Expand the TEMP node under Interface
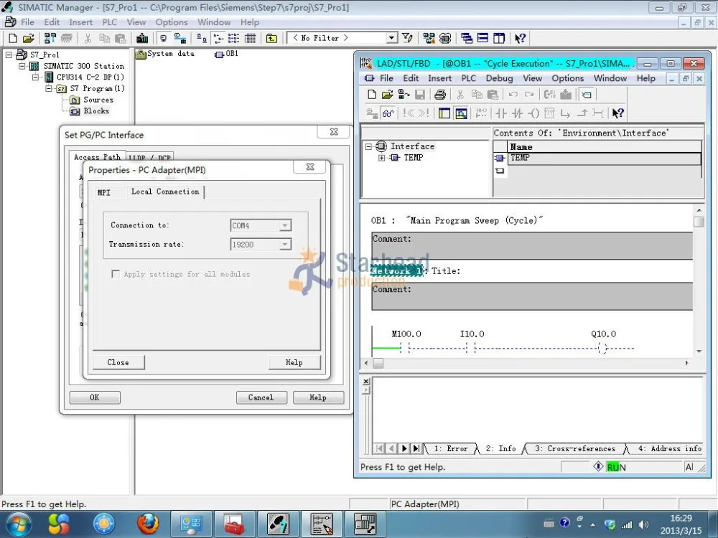Image resolution: width=718 pixels, height=538 pixels. coord(382,158)
